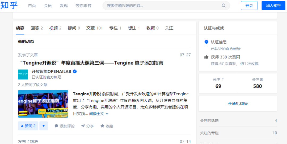The height and width of the screenshot is (144, 287).
Task: Click the 收藏 star button under the article
Action: click(x=107, y=126)
